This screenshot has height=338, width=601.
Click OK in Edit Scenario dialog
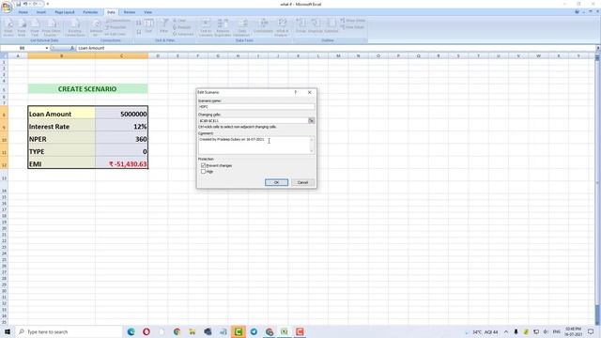pyautogui.click(x=276, y=182)
